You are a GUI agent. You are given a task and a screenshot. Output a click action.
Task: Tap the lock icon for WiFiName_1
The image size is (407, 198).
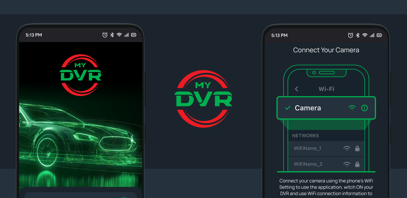[x=357, y=148]
